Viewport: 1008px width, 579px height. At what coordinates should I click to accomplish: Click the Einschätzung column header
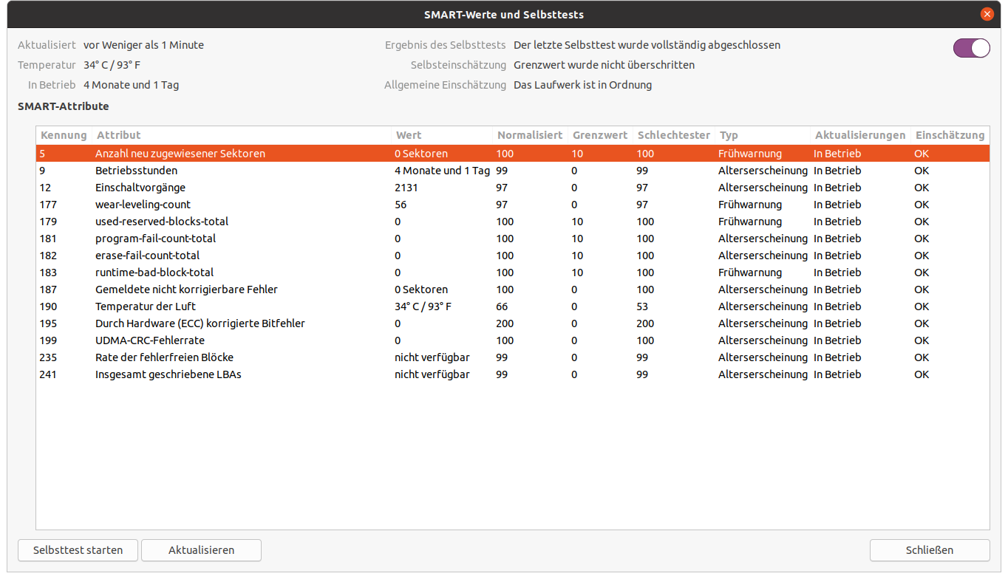coord(950,135)
